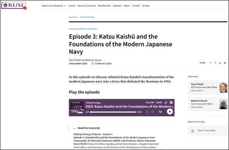Open the Membership page
The height and width of the screenshot is (150, 229).
coord(104,6)
